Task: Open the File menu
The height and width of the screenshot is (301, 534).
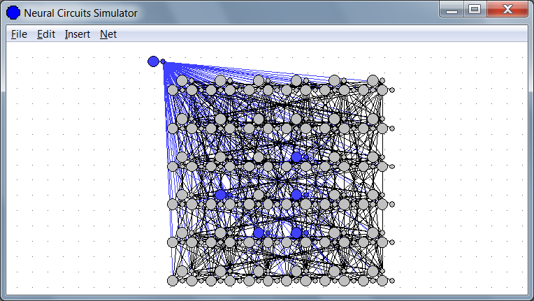Action: 19,34
